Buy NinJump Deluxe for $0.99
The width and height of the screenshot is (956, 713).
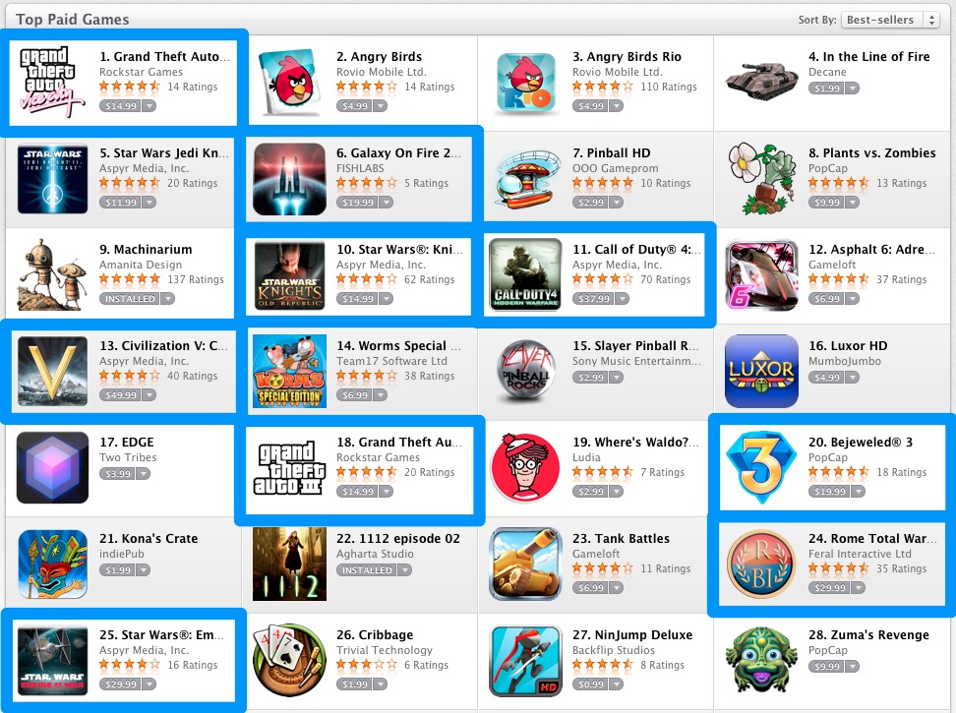click(590, 683)
